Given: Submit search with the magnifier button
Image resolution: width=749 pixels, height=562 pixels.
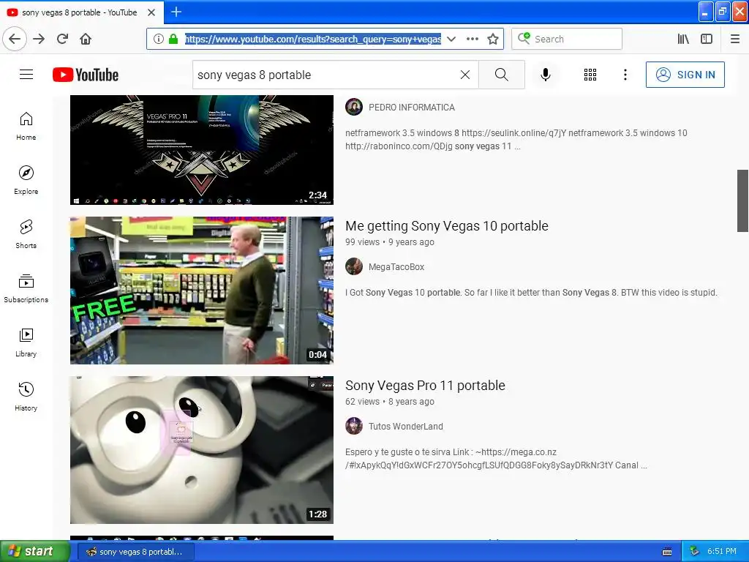Looking at the screenshot, I should (x=502, y=75).
